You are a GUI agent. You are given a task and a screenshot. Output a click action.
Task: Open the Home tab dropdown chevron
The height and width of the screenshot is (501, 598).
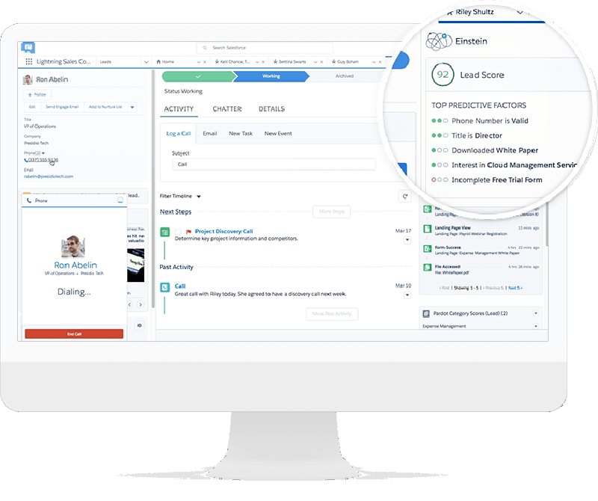click(x=199, y=62)
